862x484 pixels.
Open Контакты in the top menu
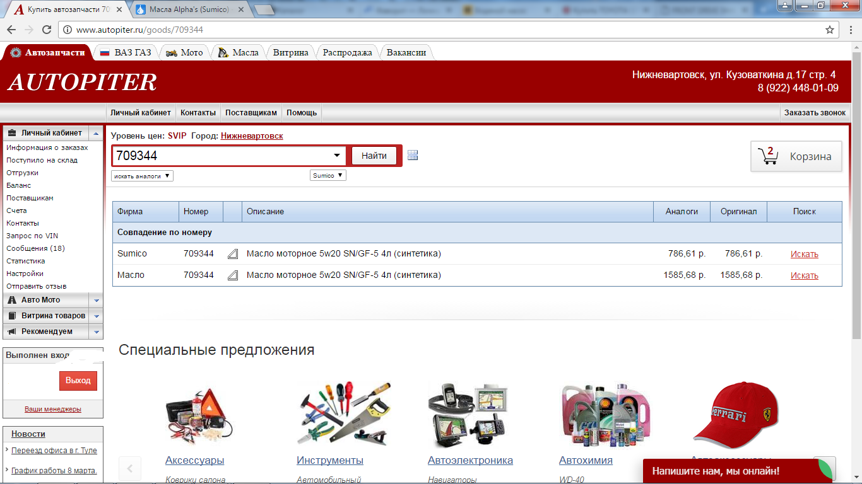click(x=198, y=113)
